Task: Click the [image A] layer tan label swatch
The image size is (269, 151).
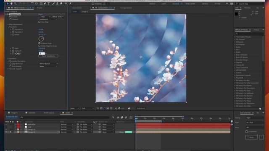Action: [x=18, y=130]
